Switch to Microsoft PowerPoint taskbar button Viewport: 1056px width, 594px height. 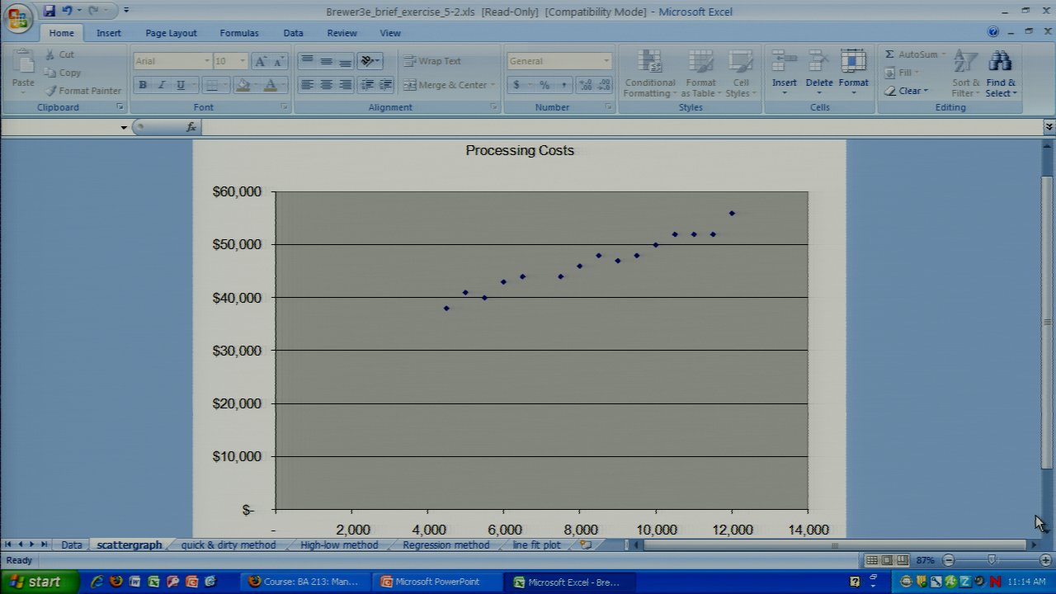click(x=436, y=582)
